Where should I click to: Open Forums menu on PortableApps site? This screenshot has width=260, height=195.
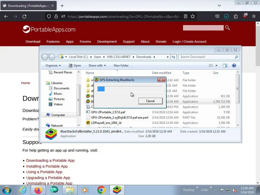click(85, 42)
